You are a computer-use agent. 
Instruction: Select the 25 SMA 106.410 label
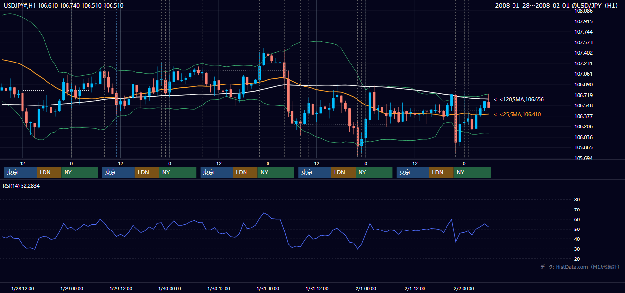[517, 114]
